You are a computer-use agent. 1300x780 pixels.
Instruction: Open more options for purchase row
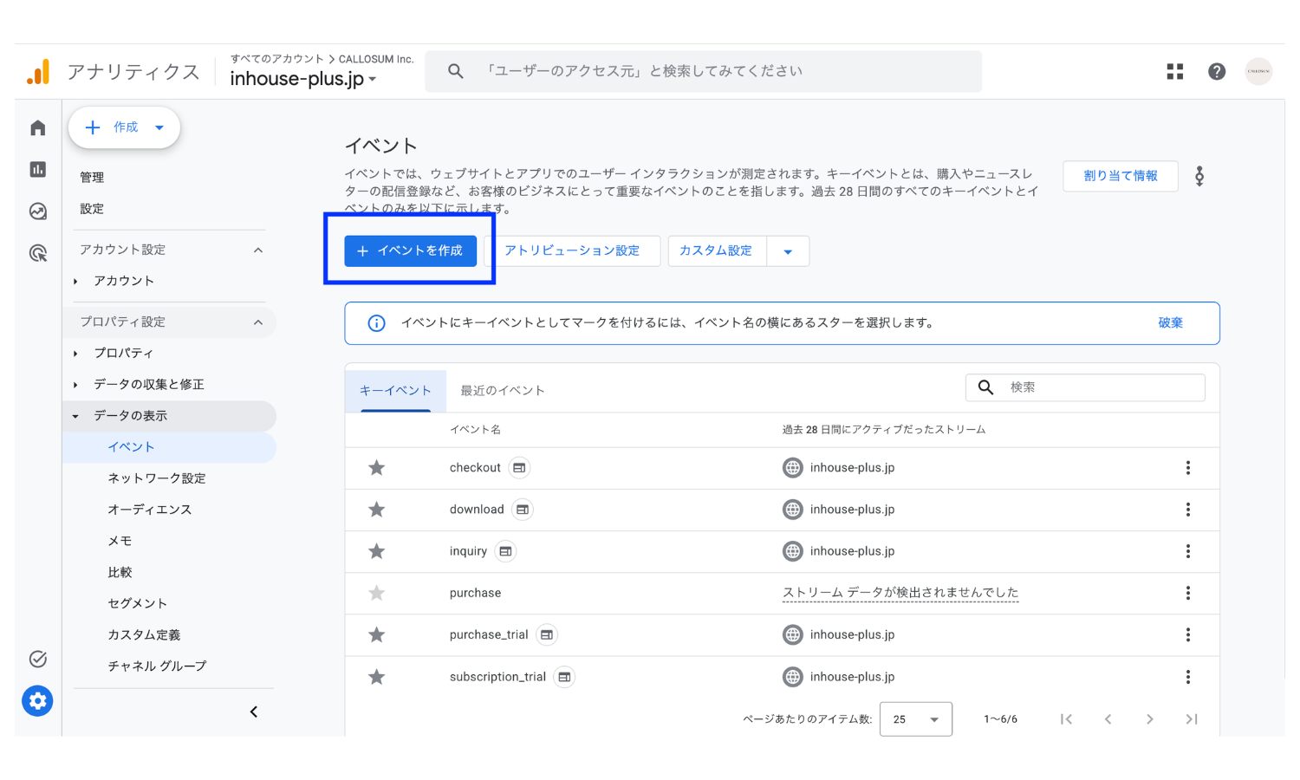click(1187, 593)
